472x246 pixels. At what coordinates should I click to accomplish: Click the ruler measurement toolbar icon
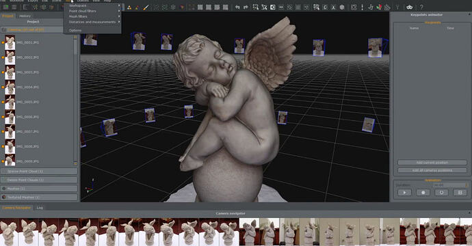(x=387, y=8)
